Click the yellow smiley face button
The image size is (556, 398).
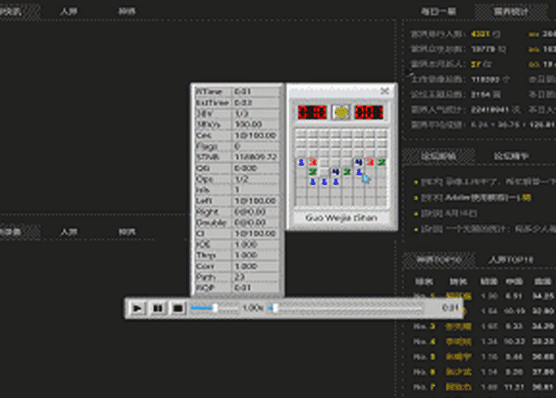coord(341,112)
